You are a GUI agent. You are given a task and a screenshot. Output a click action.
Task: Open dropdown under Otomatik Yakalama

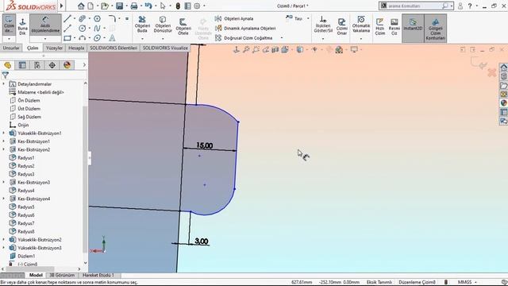pos(361,39)
